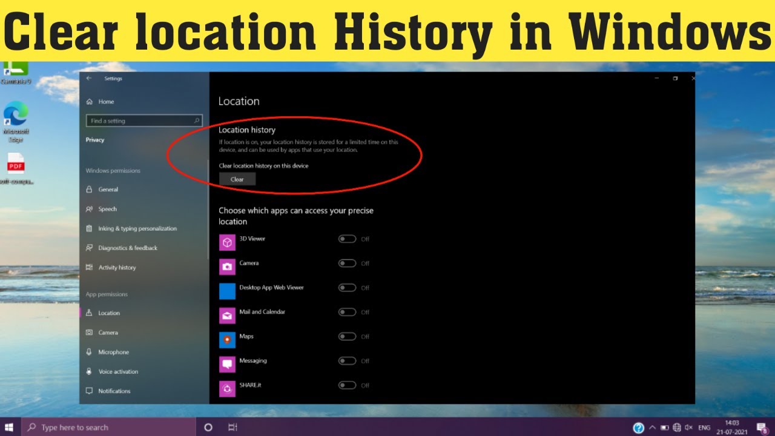Click the search magnifier in Find a setting
This screenshot has height=436, width=775.
click(x=197, y=121)
